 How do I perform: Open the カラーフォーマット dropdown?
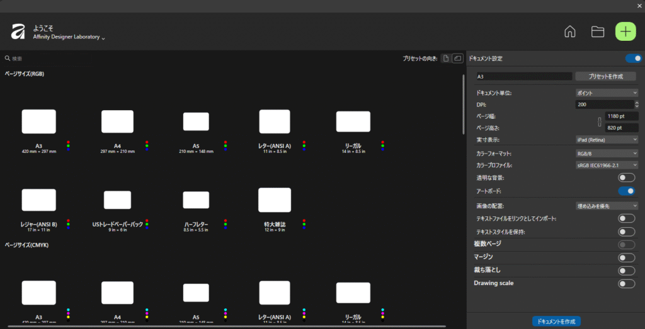pos(607,153)
